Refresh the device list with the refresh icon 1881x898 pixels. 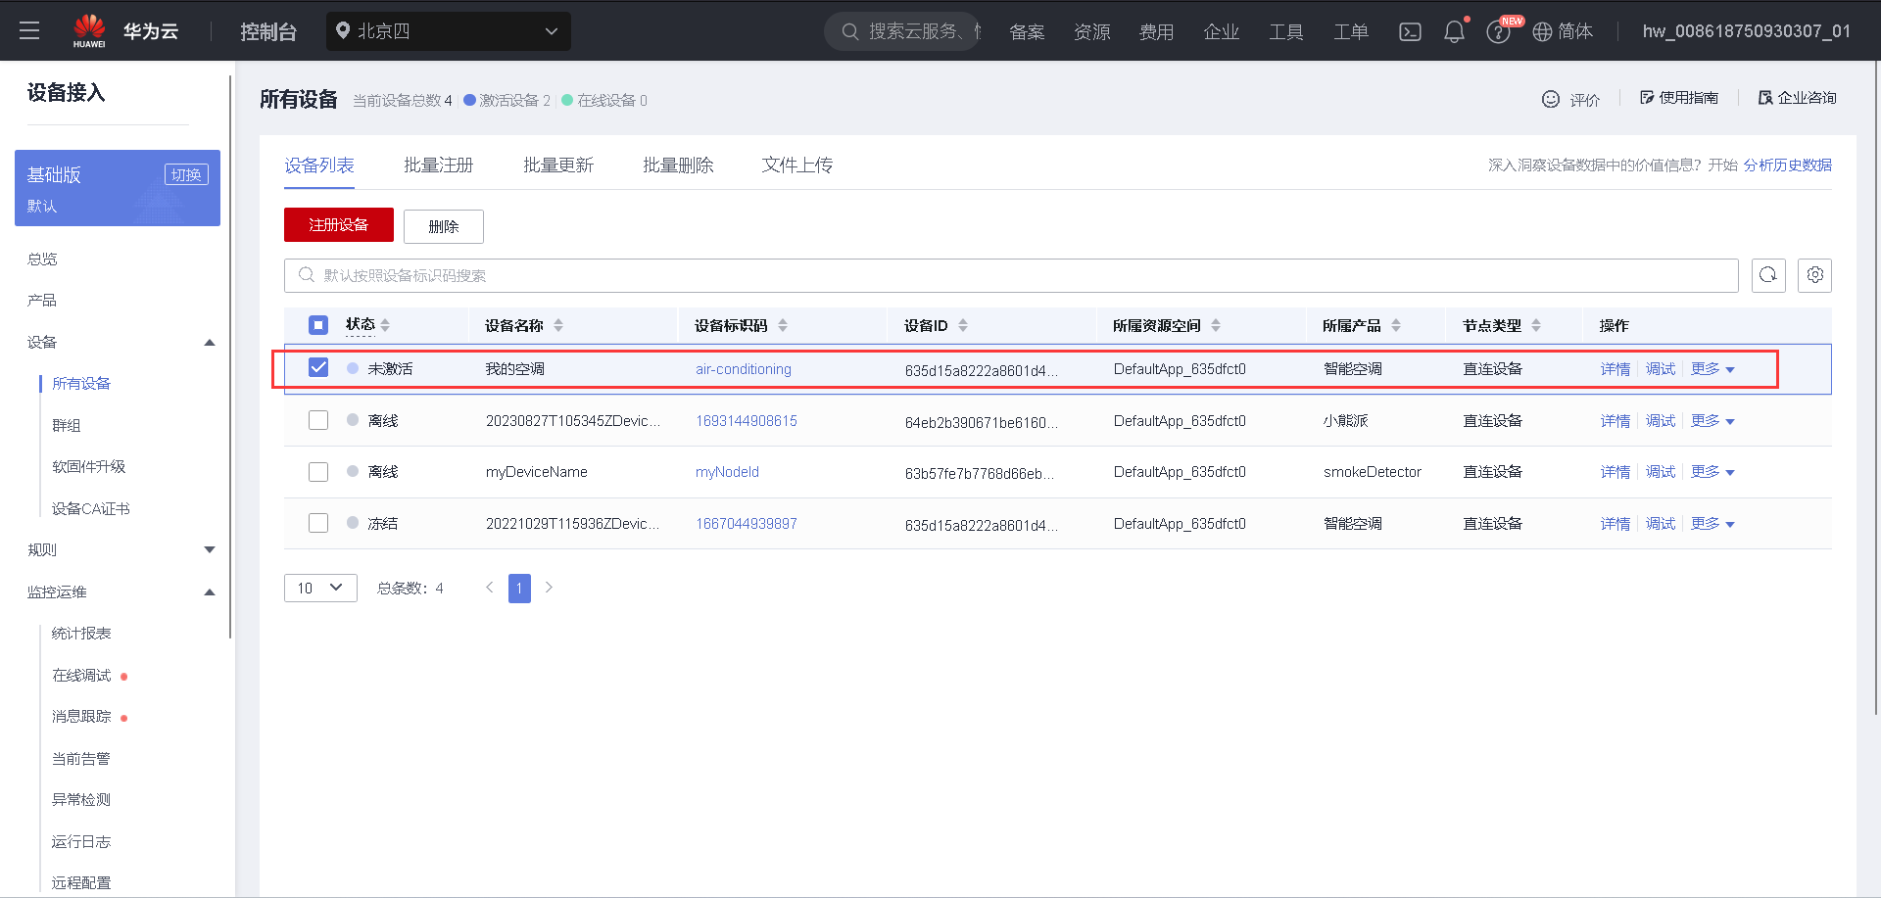click(x=1768, y=275)
